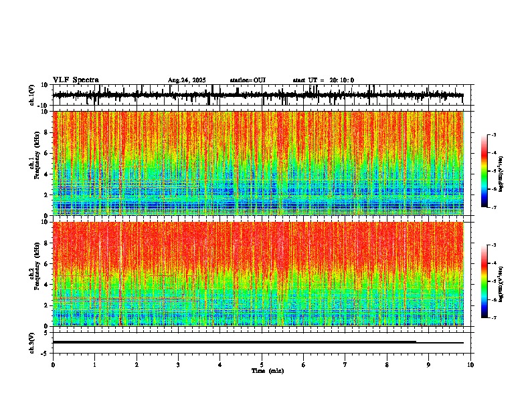Screen dimensions: 530x409
Task: Click the 2 kHz tick on ch.2 frequency axis
Action: [x=47, y=305]
